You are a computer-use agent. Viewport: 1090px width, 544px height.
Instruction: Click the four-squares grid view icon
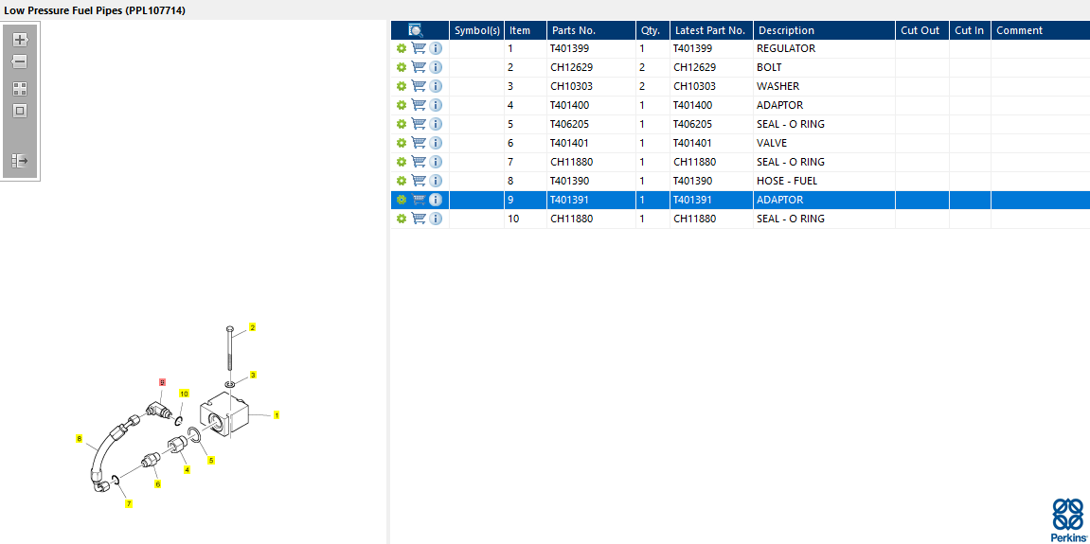pos(20,89)
